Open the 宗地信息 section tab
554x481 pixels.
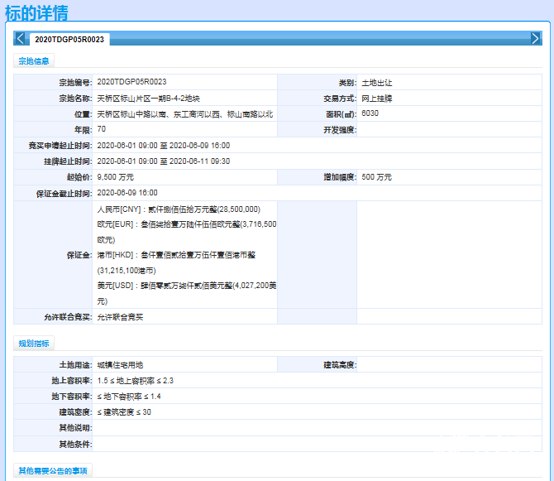[x=35, y=60]
